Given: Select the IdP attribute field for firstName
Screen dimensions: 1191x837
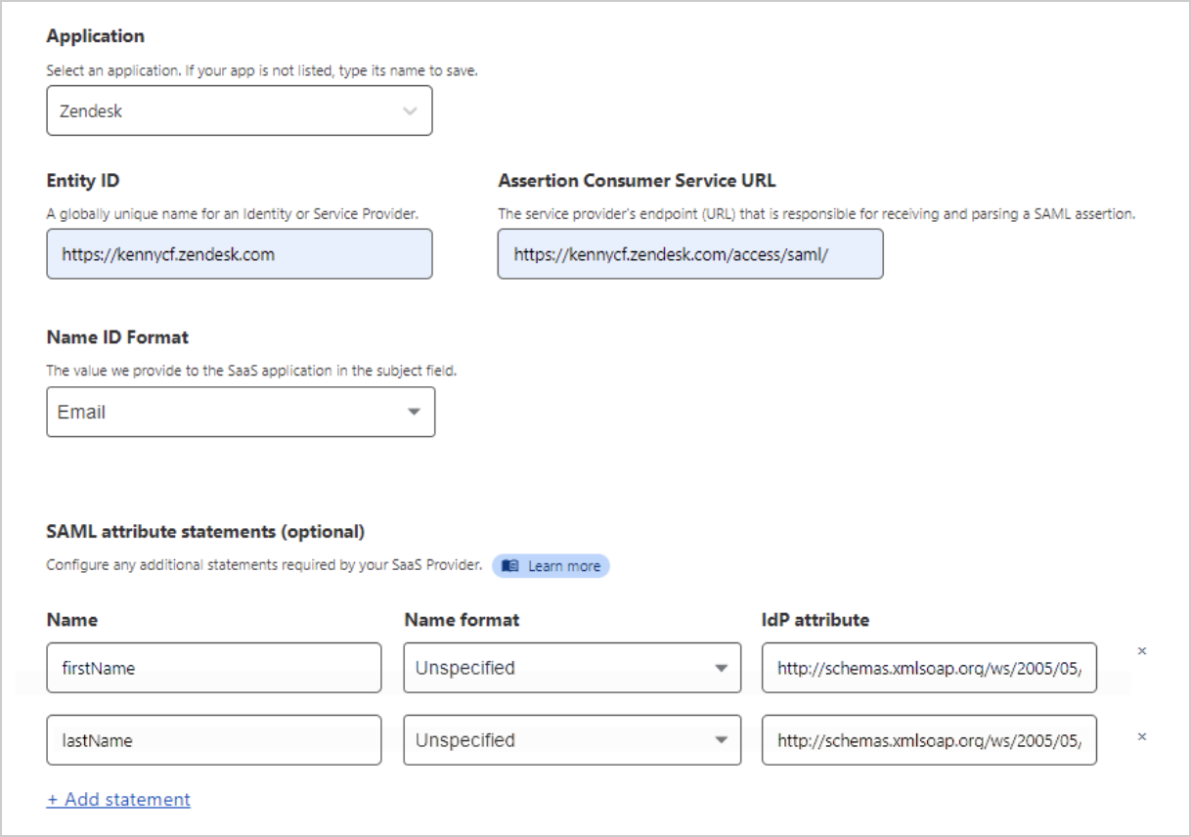Looking at the screenshot, I should 929,667.
